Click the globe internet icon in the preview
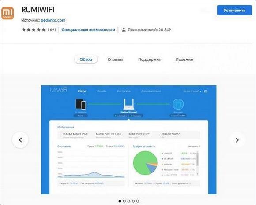Image resolution: width=256 pixels, height=205 pixels. [x=178, y=104]
